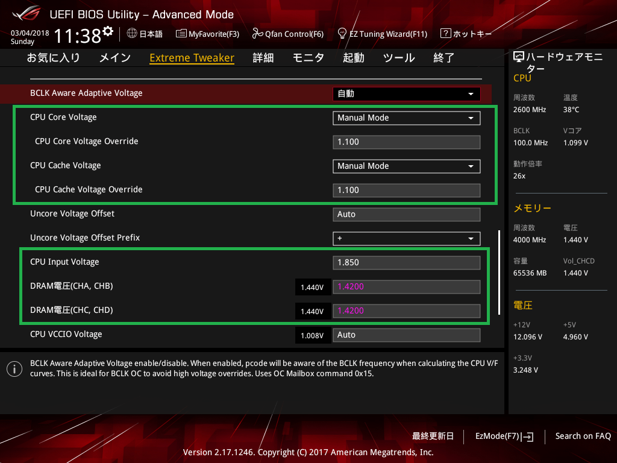The height and width of the screenshot is (463, 617).
Task: Click the globe language icon
Action: [132, 34]
